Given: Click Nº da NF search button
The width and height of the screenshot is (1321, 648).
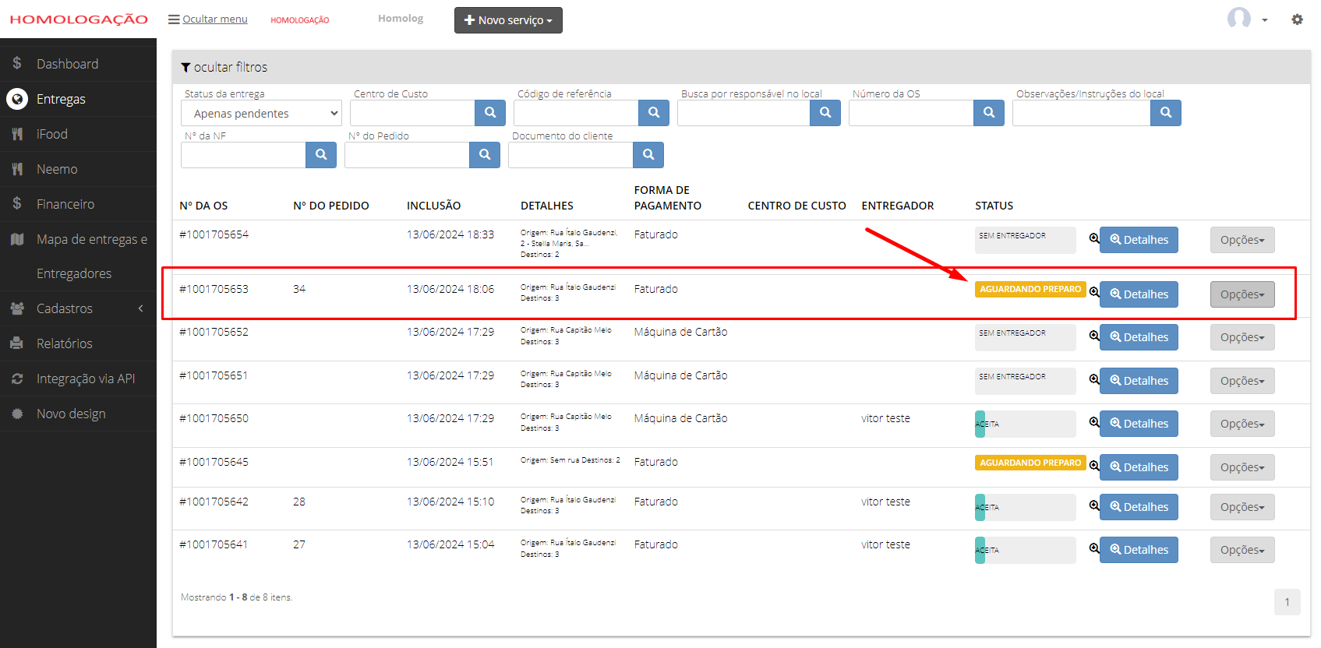Looking at the screenshot, I should point(321,155).
